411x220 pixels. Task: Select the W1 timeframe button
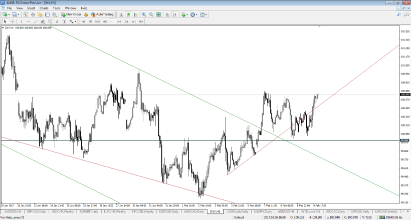(134, 21)
